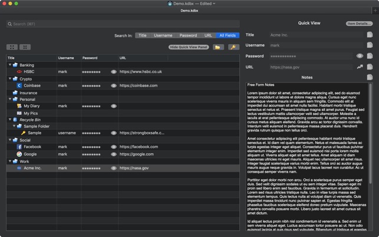Copy the Password field in Quick View
This screenshot has width=379, height=237.
click(370, 56)
